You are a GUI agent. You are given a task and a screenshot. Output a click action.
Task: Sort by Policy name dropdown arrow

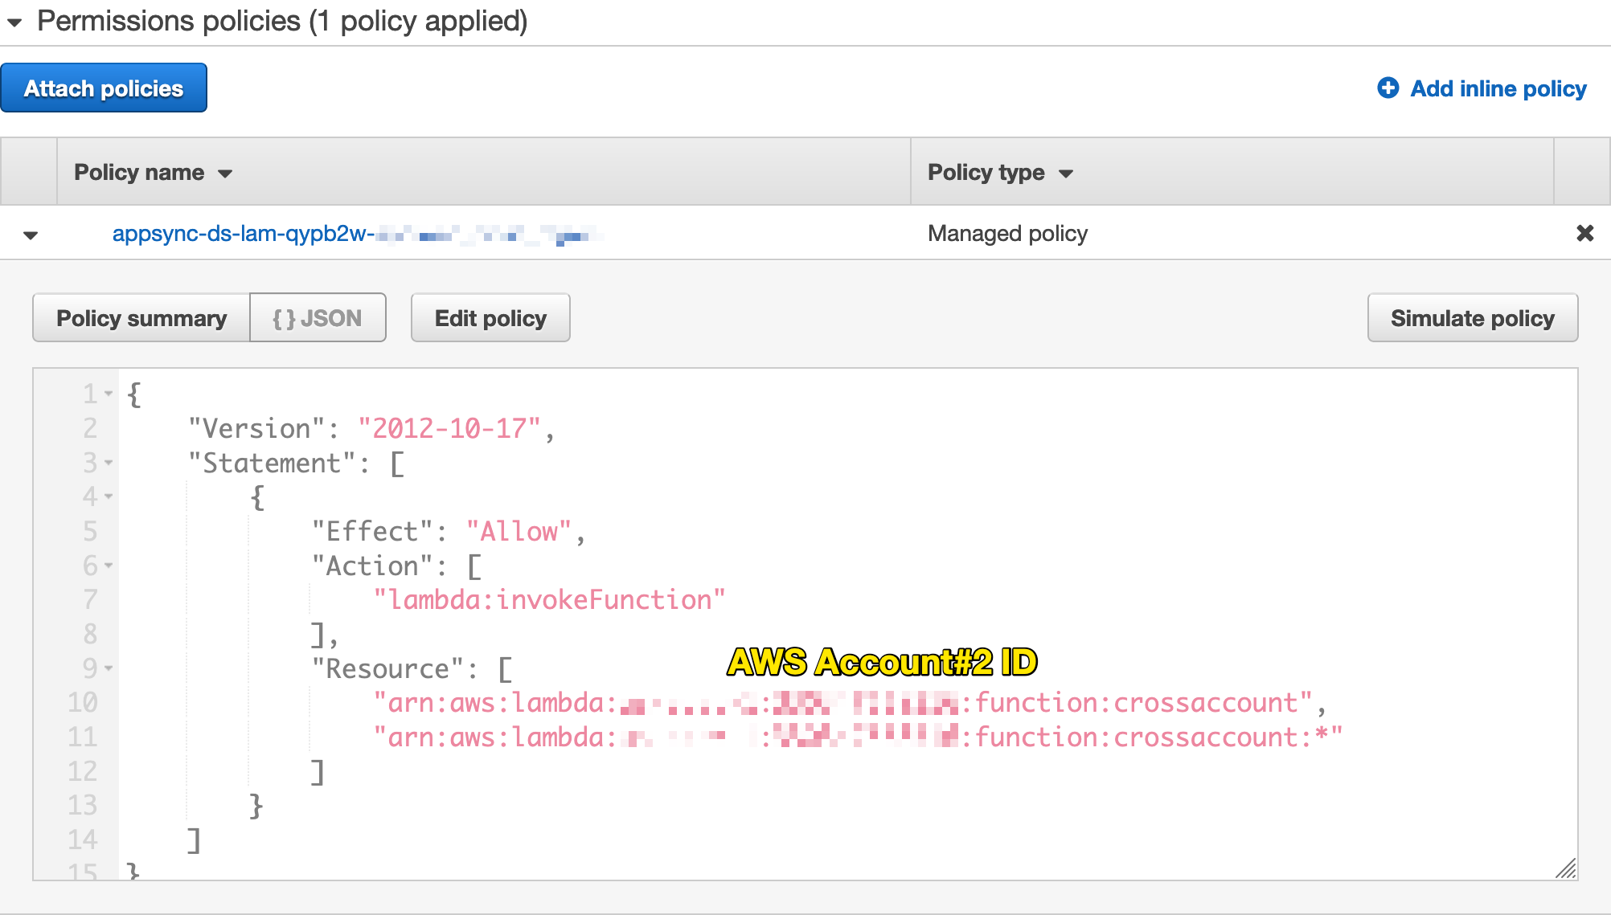coord(225,174)
